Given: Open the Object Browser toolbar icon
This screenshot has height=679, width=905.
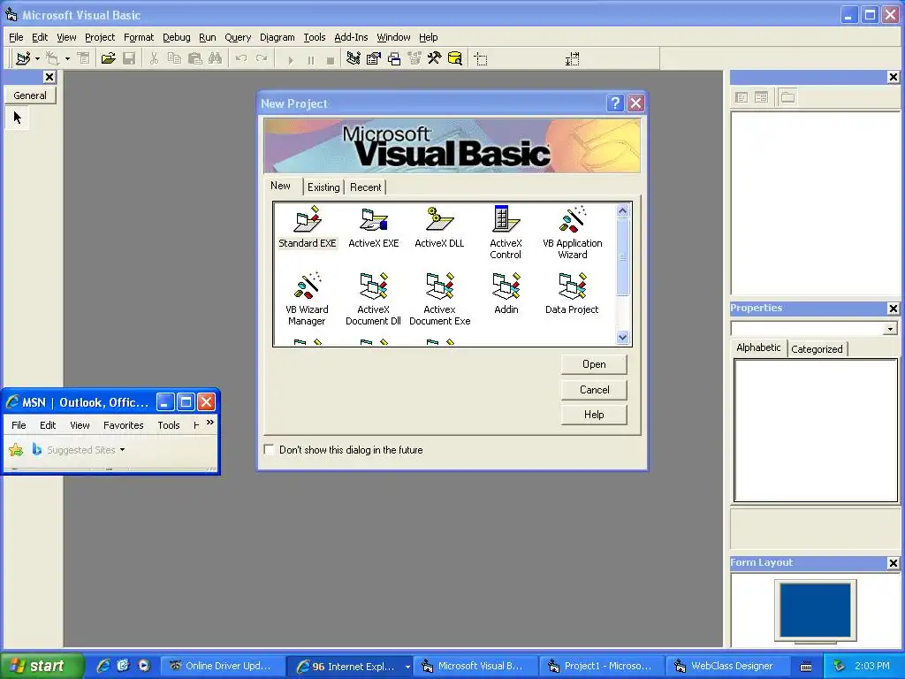Looking at the screenshot, I should (x=414, y=58).
